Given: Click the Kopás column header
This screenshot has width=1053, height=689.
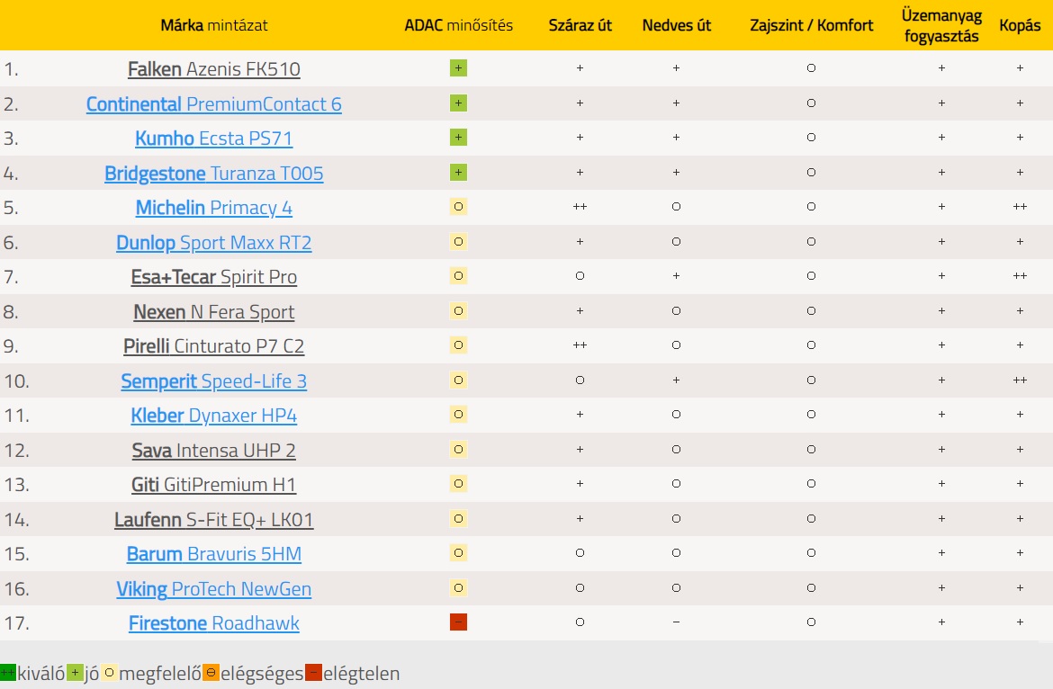Looking at the screenshot, I should click(x=1020, y=25).
